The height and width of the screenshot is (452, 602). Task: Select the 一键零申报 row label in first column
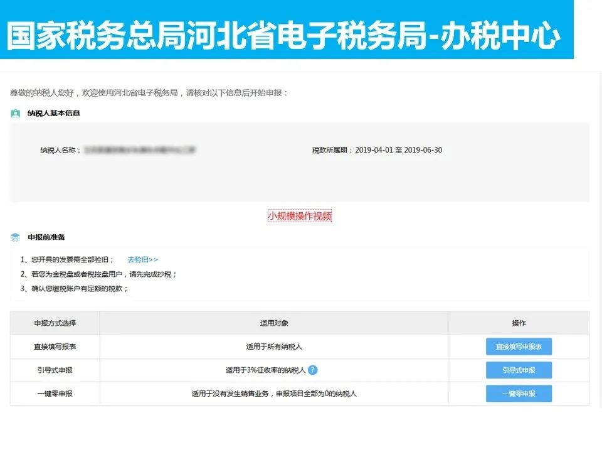(x=55, y=394)
